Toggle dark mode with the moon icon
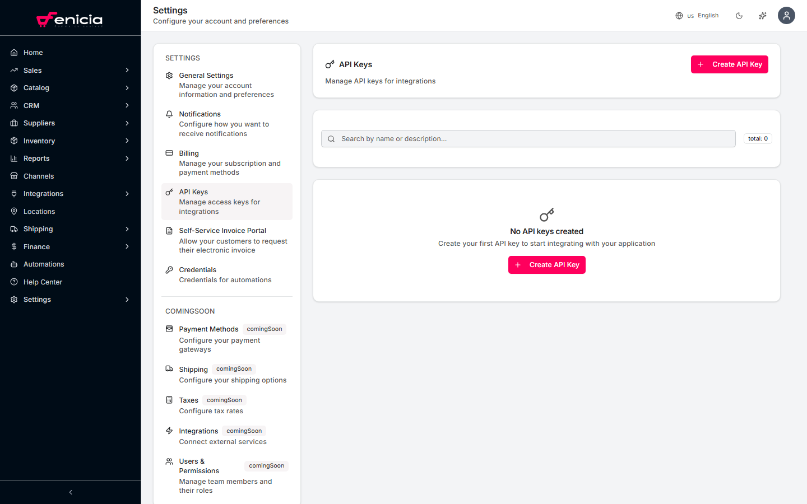Screen dimensions: 807x504 [739, 16]
